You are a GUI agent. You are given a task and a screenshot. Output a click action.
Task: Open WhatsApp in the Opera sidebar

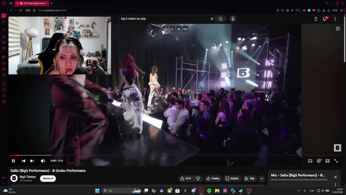pos(4,63)
